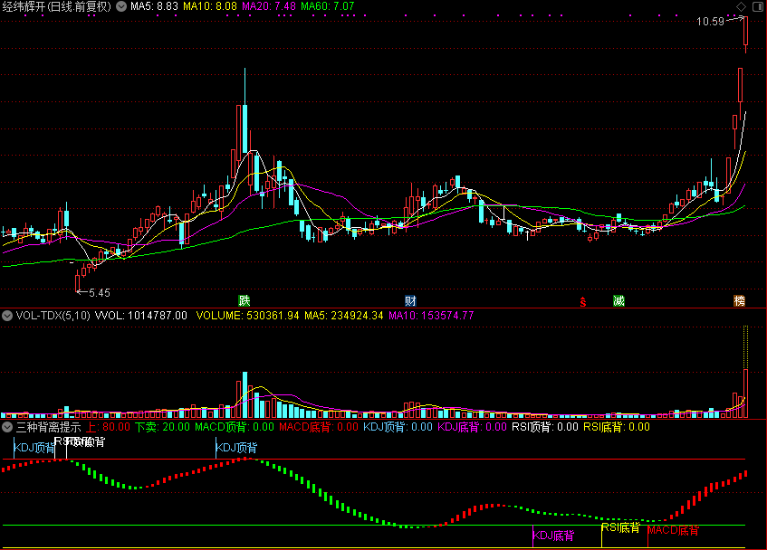
Task: Click the tallest red volume bar at far right
Action: pos(745,394)
